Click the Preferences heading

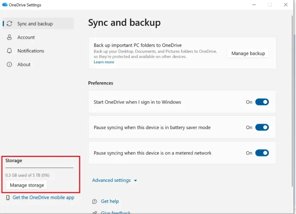click(x=101, y=83)
